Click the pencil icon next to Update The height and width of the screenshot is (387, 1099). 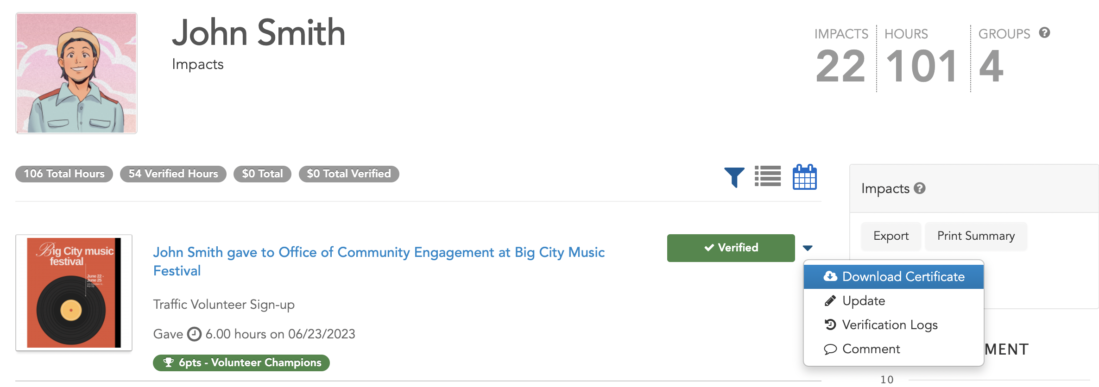[x=830, y=301]
